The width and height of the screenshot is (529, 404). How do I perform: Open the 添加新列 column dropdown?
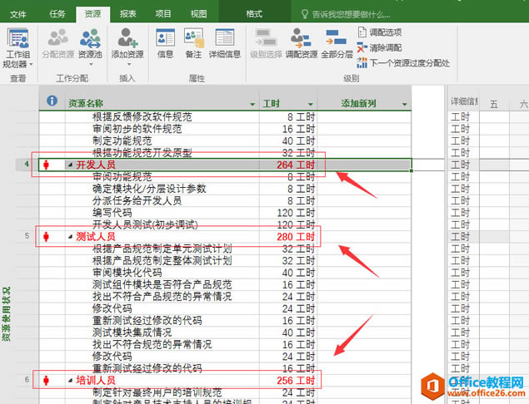405,104
